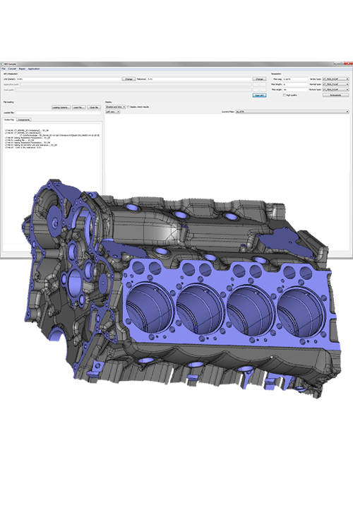Open the File menu
Viewport: 353px width, 518px height.
(4, 69)
